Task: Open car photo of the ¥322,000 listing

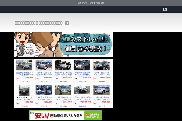Action: [63, 65]
